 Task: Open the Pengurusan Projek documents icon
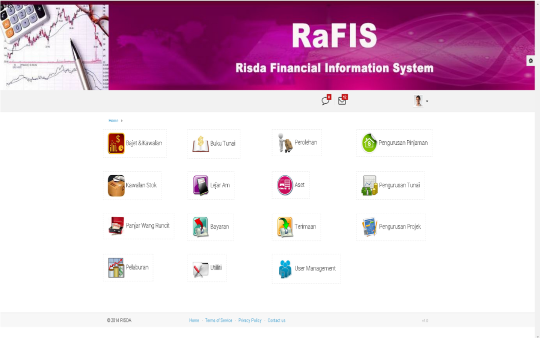(369, 227)
